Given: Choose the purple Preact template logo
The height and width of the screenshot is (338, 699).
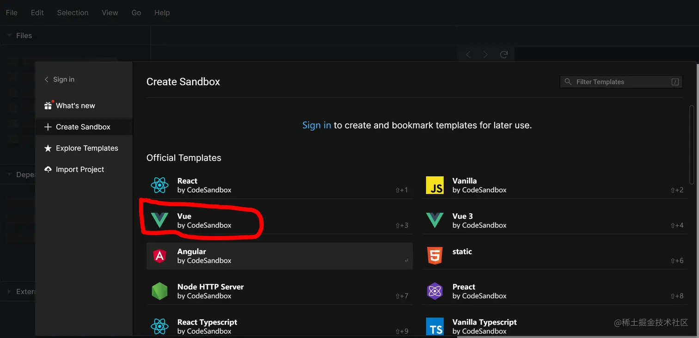Looking at the screenshot, I should click(x=435, y=291).
